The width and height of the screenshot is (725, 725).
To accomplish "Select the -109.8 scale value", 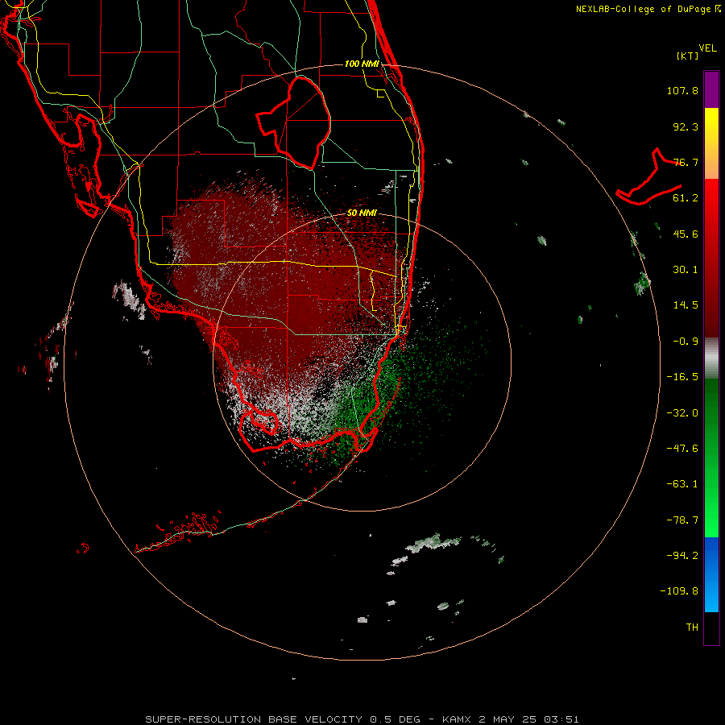I will [x=679, y=591].
